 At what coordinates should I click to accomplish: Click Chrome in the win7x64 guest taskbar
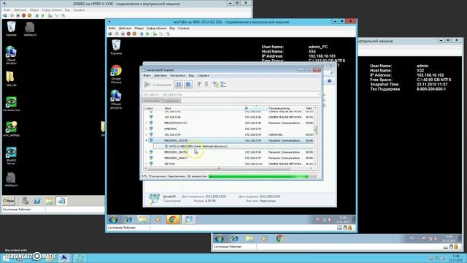click(173, 220)
